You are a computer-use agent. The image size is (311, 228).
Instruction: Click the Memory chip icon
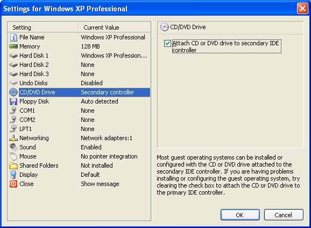coord(13,46)
